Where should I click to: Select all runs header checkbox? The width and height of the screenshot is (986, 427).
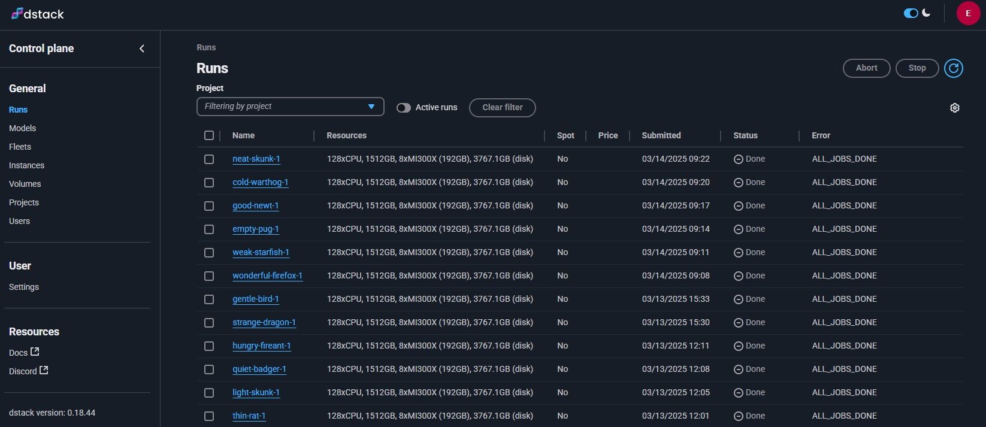pos(209,135)
